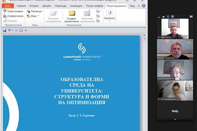Image resolution: width=197 pixels, height=131 pixels.
Task: Open the delete comment dropdown arrow
Action: [101, 11]
